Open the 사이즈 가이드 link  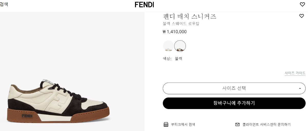[x=295, y=73]
